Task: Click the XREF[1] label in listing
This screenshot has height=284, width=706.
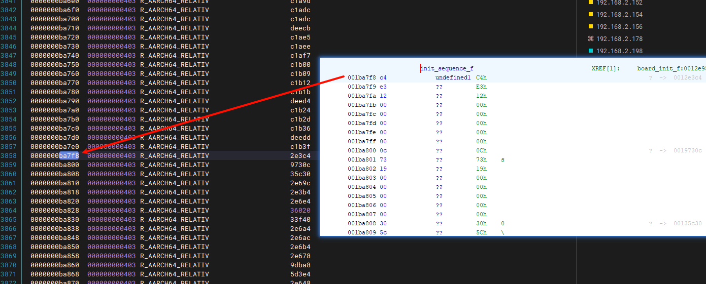Action: tap(606, 68)
